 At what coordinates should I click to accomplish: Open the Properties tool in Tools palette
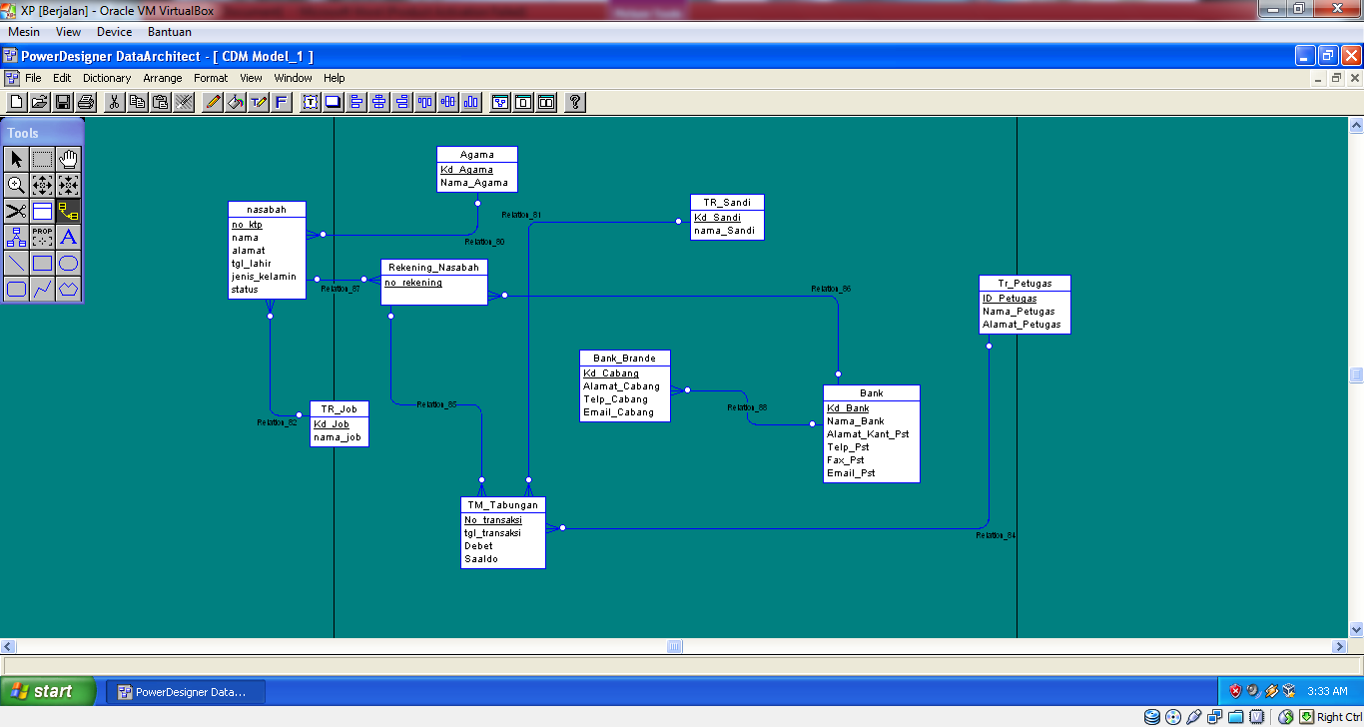click(x=41, y=237)
